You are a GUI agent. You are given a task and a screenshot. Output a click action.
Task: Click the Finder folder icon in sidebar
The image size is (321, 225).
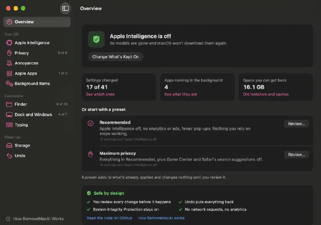point(9,104)
